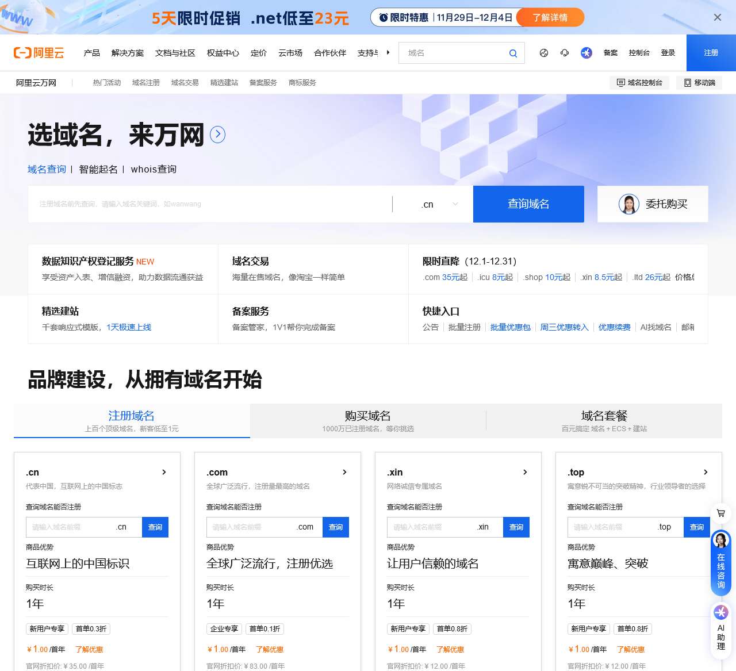Screen dimensions: 736x671
Task: Open the 域名控制台 link
Action: (x=639, y=83)
